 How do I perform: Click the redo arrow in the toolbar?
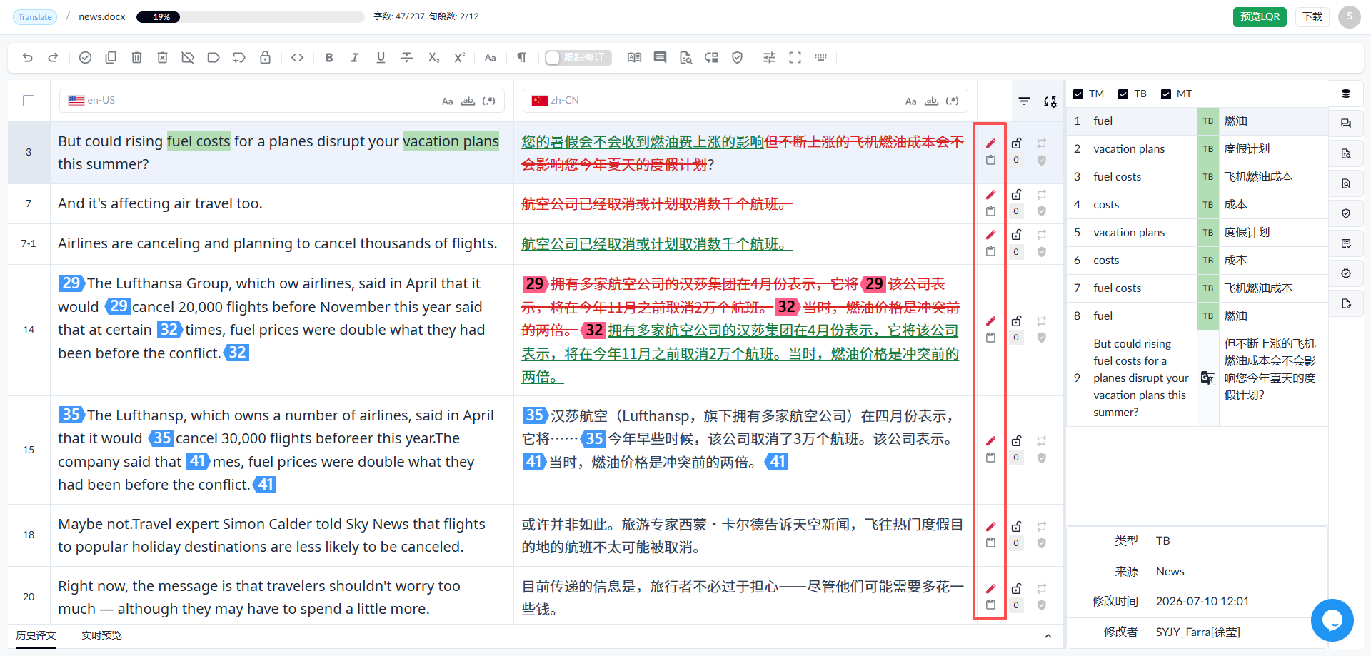(53, 58)
